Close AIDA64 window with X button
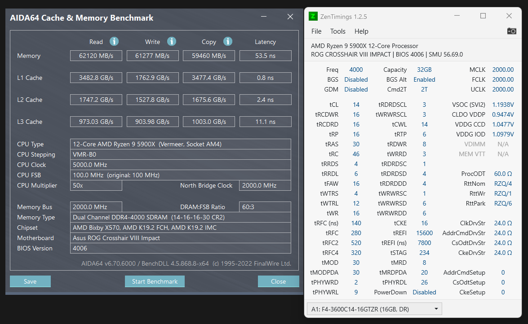 290,17
